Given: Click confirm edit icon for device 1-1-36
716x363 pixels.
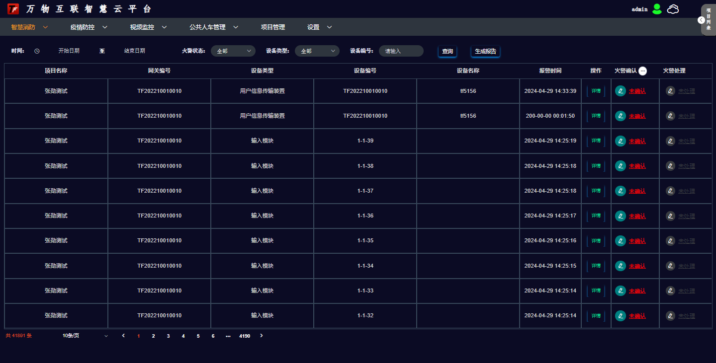Looking at the screenshot, I should (621, 216).
